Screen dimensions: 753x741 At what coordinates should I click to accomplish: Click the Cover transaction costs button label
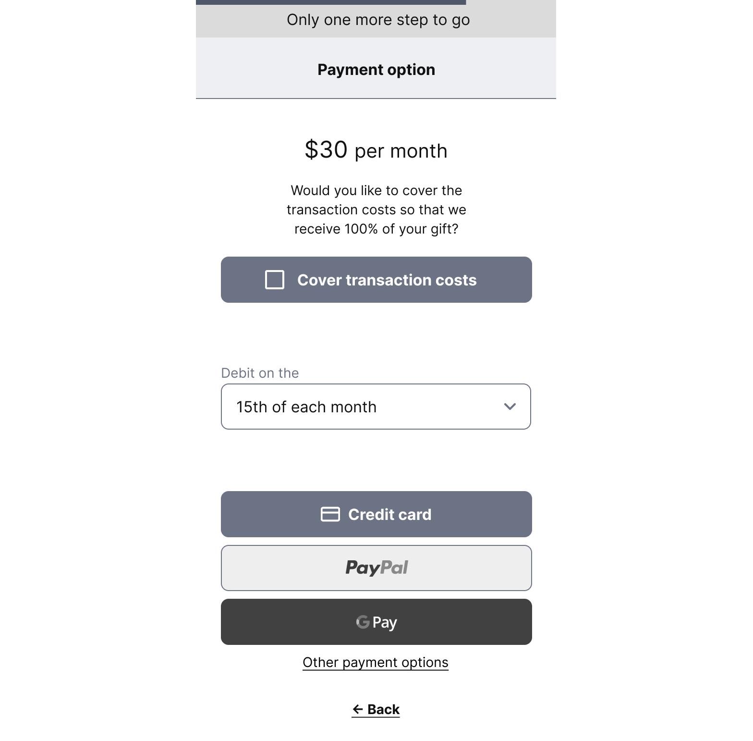(x=387, y=280)
